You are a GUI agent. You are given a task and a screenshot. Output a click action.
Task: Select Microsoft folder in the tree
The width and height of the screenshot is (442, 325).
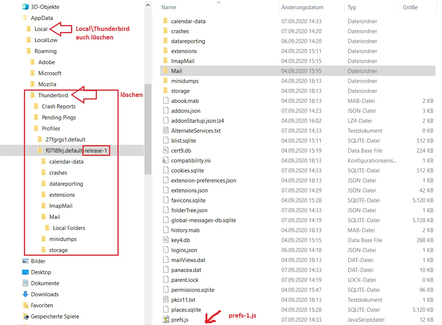50,73
